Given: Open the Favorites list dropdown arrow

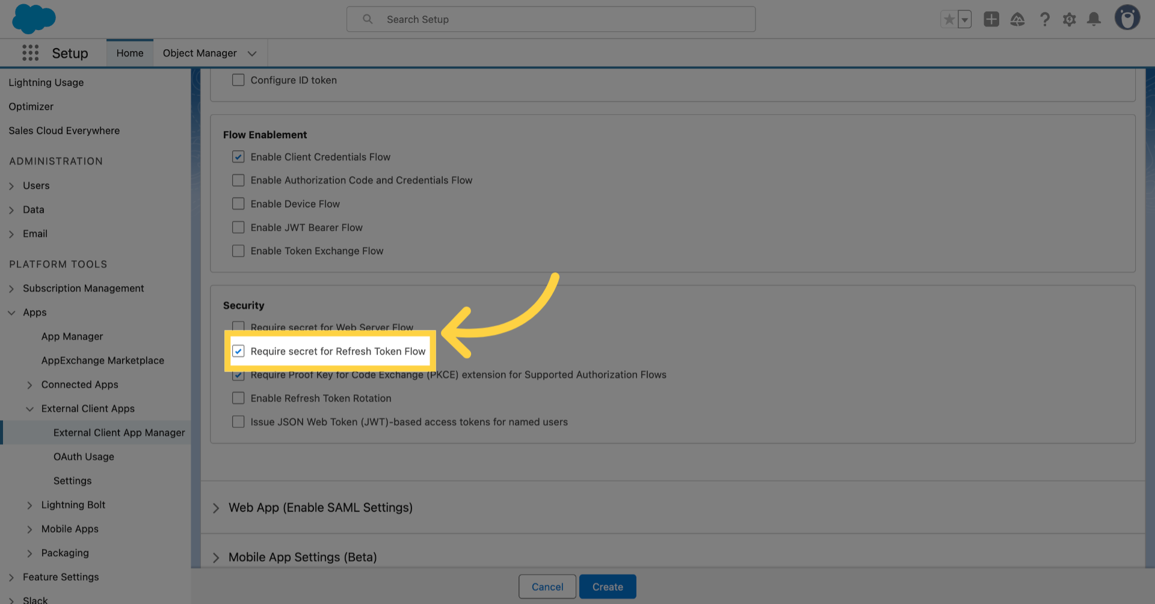Looking at the screenshot, I should point(964,19).
